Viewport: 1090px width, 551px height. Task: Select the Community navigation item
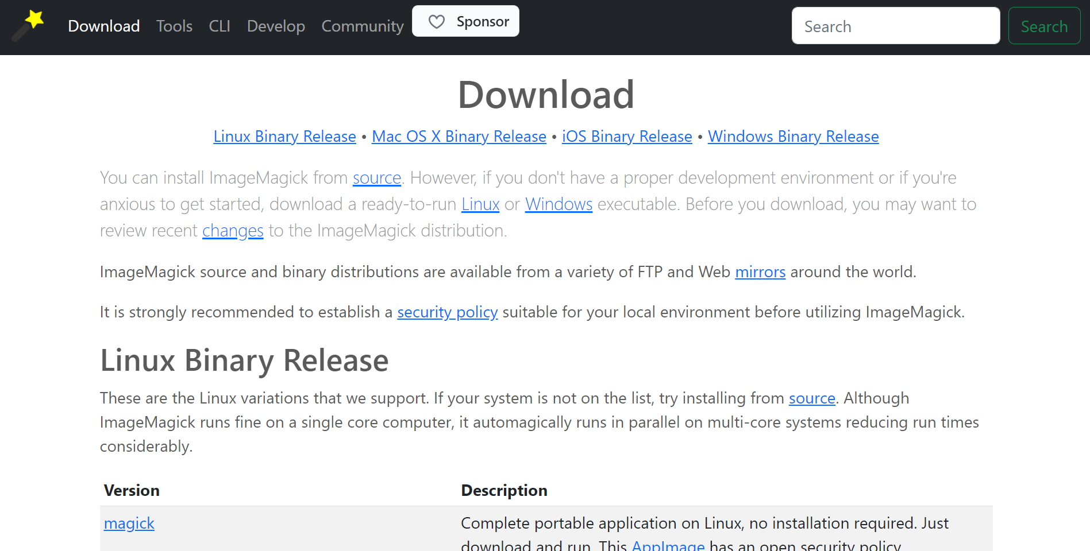362,26
